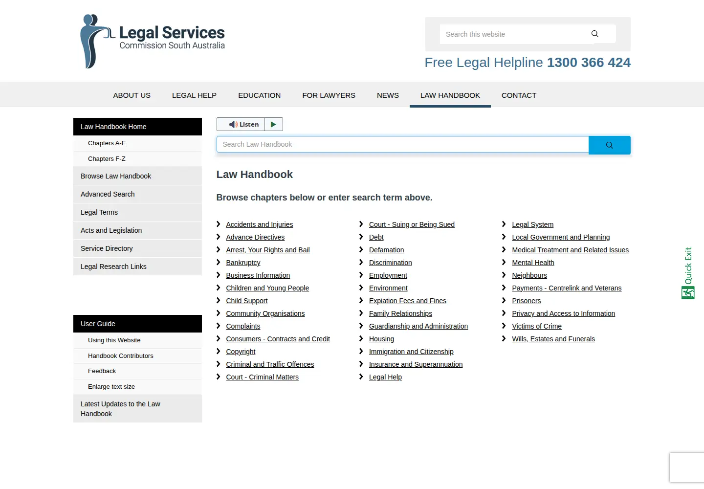The image size is (704, 489).
Task: Open Wills, Estates and Funerals chapter
Action: tap(553, 339)
